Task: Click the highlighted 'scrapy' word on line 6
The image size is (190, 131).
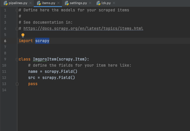Action: tap(42, 41)
